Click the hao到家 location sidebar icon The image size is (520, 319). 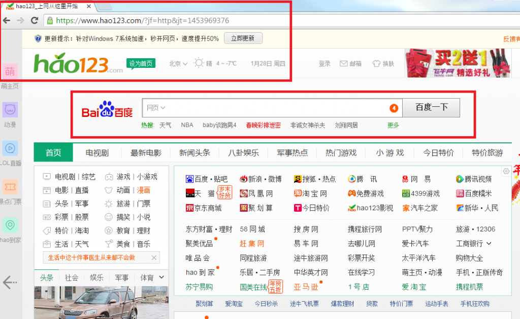tap(10, 225)
